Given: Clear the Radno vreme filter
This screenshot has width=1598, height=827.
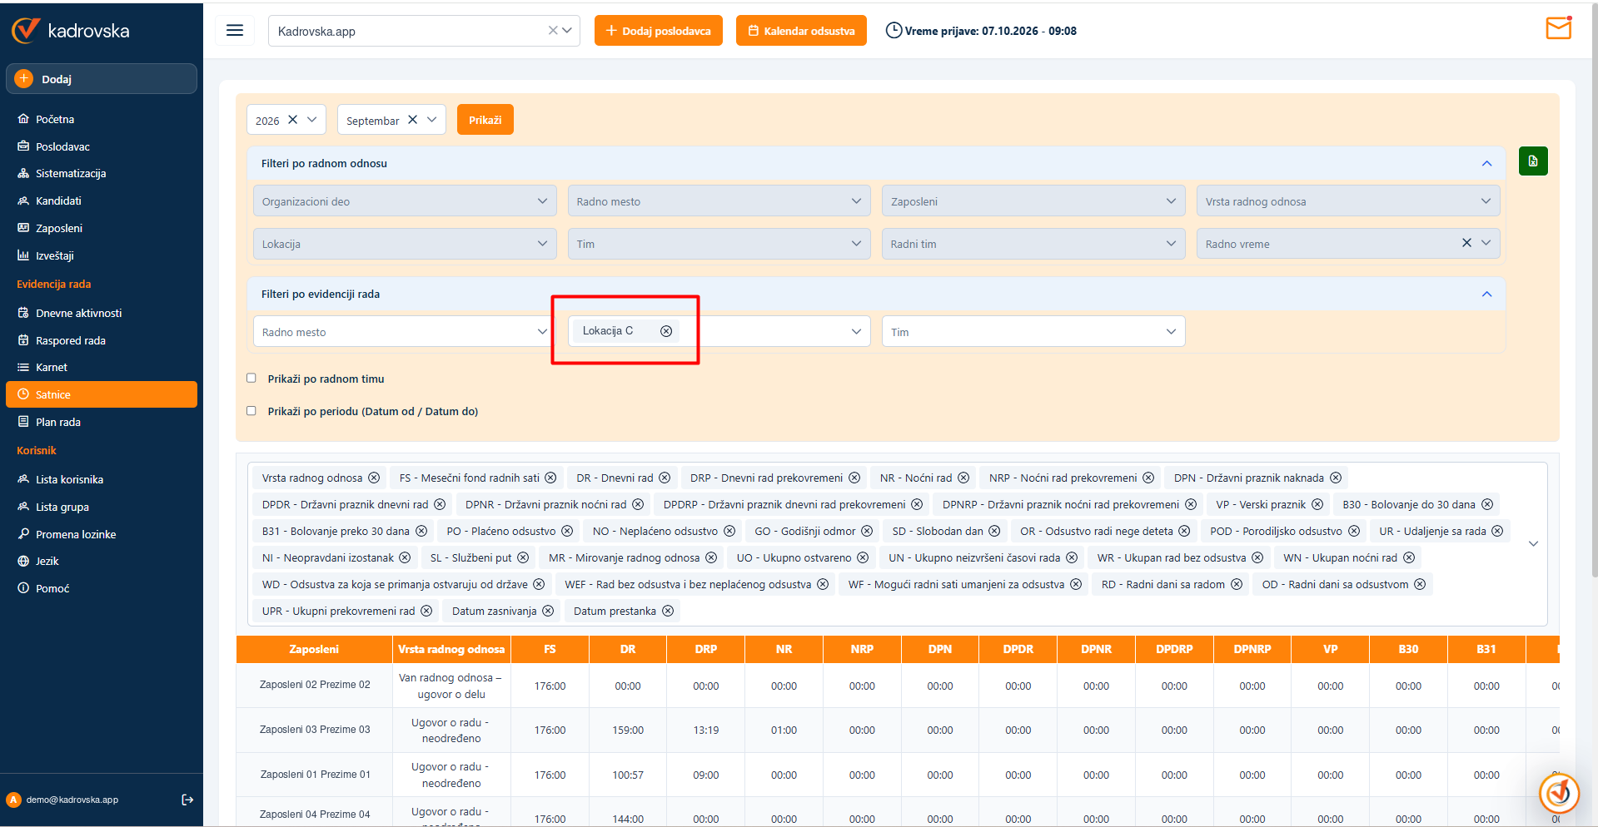Looking at the screenshot, I should pyautogui.click(x=1466, y=243).
